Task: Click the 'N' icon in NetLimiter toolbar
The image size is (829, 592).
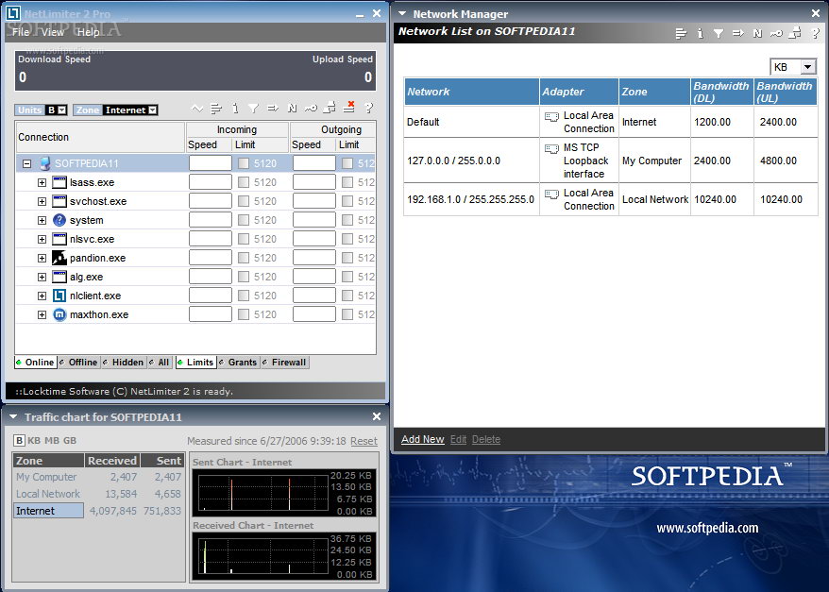Action: [x=292, y=109]
